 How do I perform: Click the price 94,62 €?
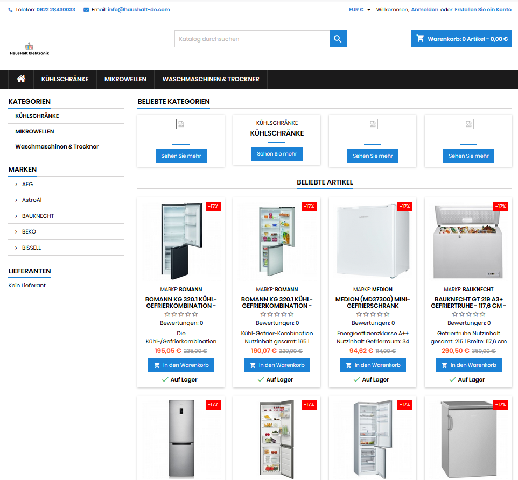point(361,351)
